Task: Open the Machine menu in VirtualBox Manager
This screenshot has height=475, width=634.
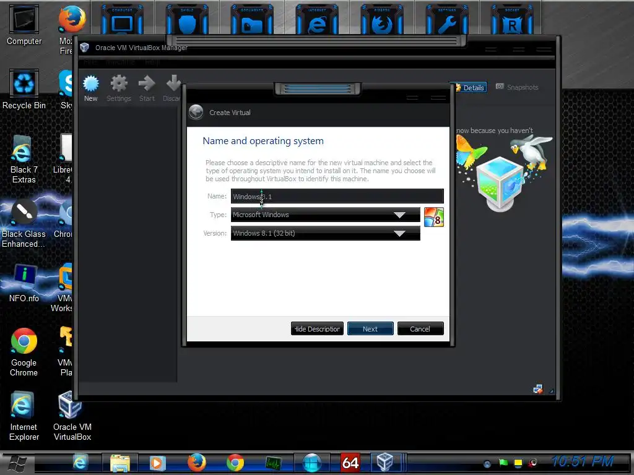Action: (x=120, y=62)
